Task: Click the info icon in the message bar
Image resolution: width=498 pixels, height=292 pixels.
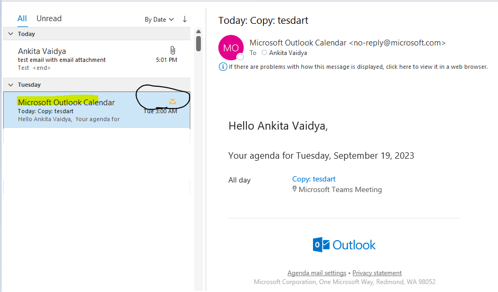Action: coord(223,67)
